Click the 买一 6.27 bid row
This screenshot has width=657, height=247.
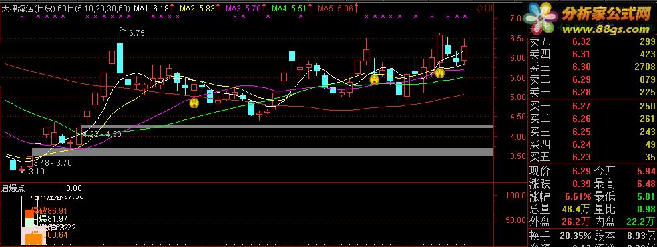coord(592,106)
